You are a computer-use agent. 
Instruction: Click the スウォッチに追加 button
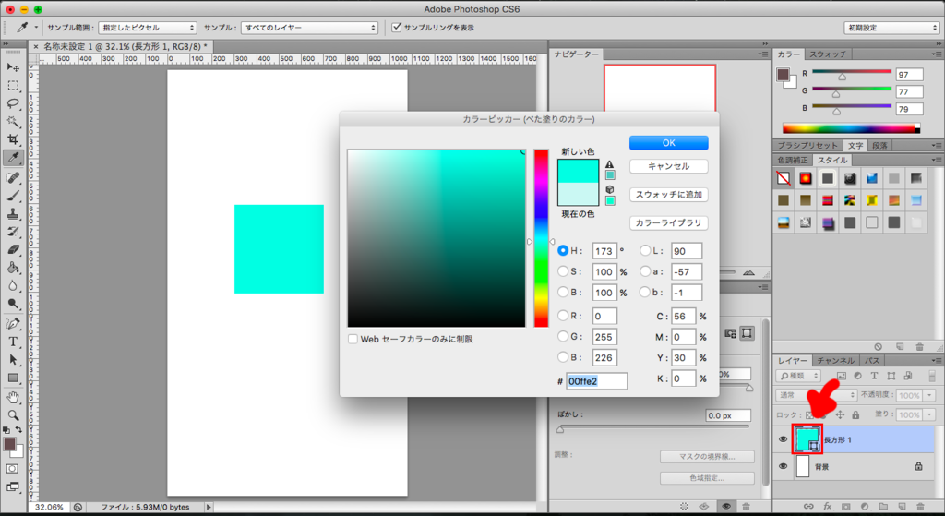(669, 195)
